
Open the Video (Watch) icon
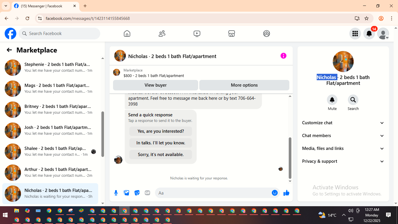point(197,34)
